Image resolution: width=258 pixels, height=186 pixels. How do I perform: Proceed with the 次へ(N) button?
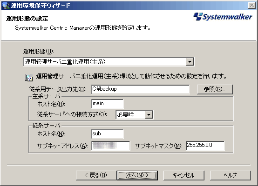pos(137,175)
